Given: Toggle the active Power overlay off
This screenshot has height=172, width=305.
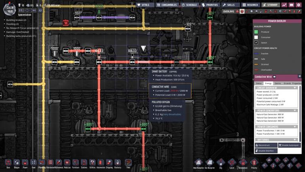Looking at the screenshot, I should click(x=242, y=11).
